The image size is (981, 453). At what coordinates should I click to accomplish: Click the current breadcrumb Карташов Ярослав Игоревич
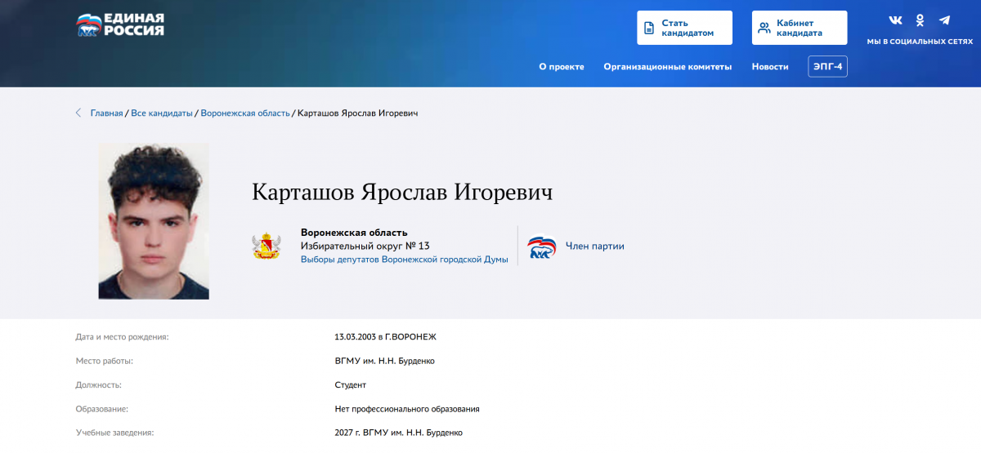point(358,113)
